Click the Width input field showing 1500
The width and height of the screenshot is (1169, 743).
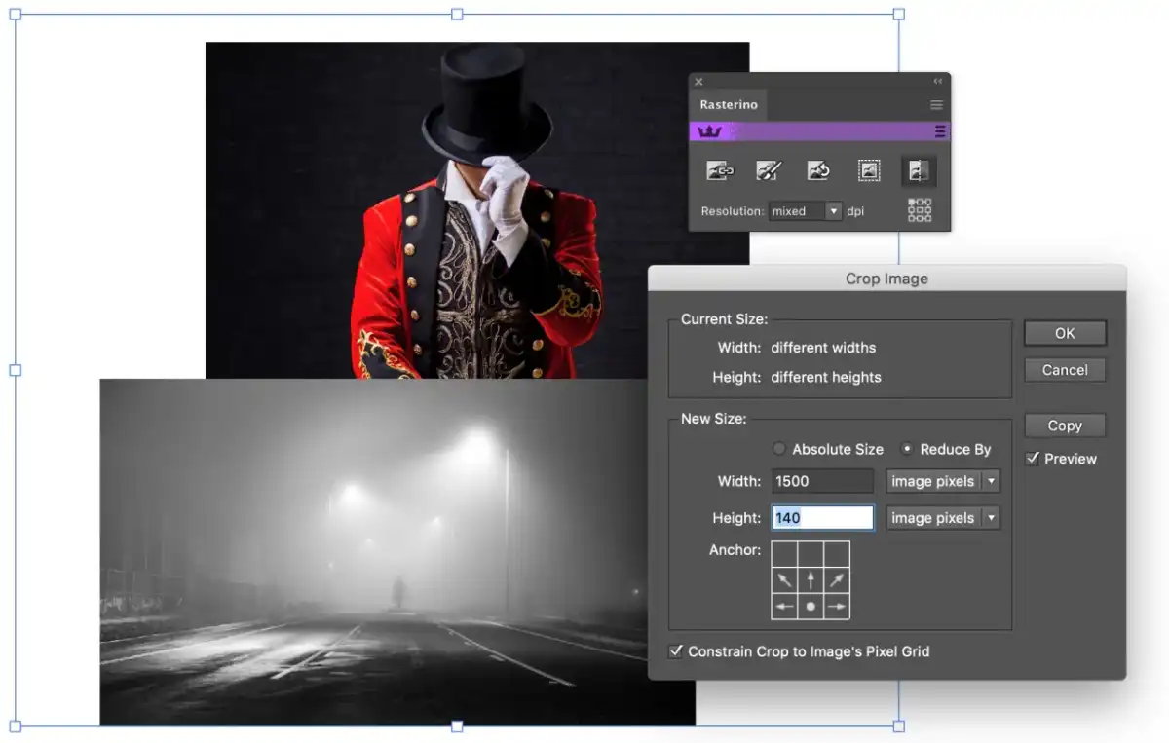823,481
